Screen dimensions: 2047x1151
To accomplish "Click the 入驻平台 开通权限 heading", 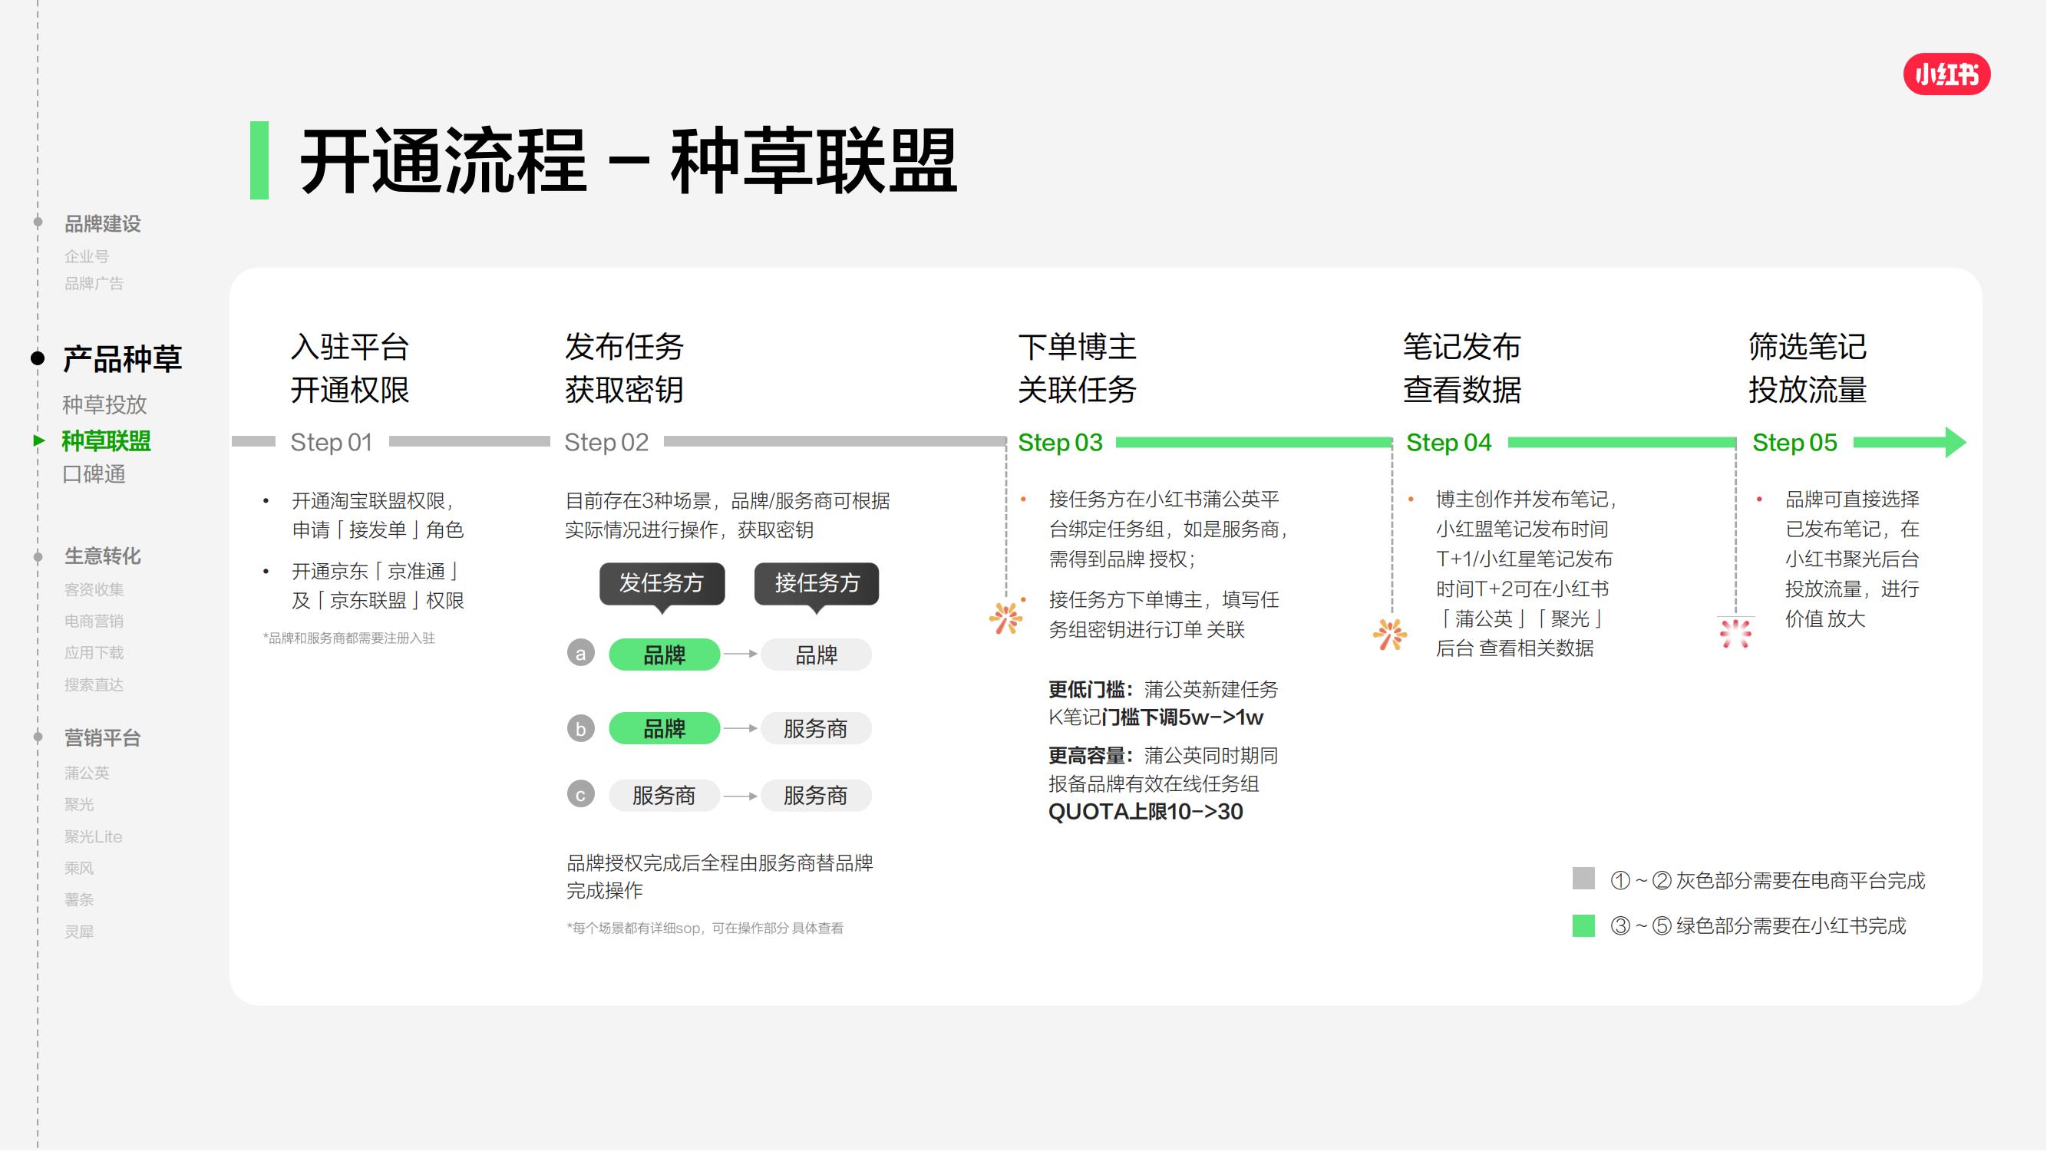I will (350, 368).
